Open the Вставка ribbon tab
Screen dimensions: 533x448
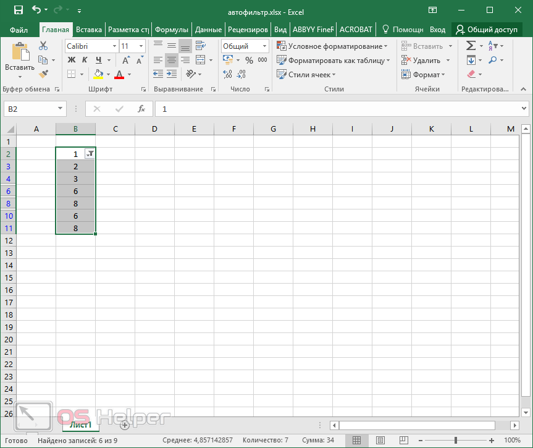[x=89, y=29]
